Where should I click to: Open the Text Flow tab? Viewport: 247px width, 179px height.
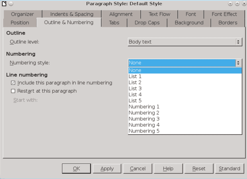(x=159, y=14)
